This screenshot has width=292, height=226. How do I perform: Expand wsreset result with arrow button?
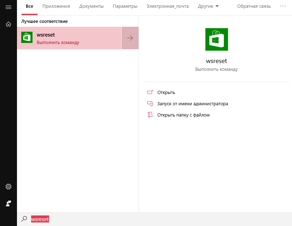(130, 38)
